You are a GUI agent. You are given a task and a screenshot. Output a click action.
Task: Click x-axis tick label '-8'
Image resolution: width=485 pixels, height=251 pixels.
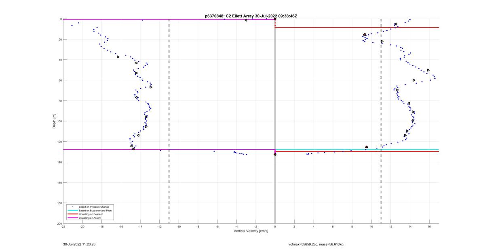(198, 227)
